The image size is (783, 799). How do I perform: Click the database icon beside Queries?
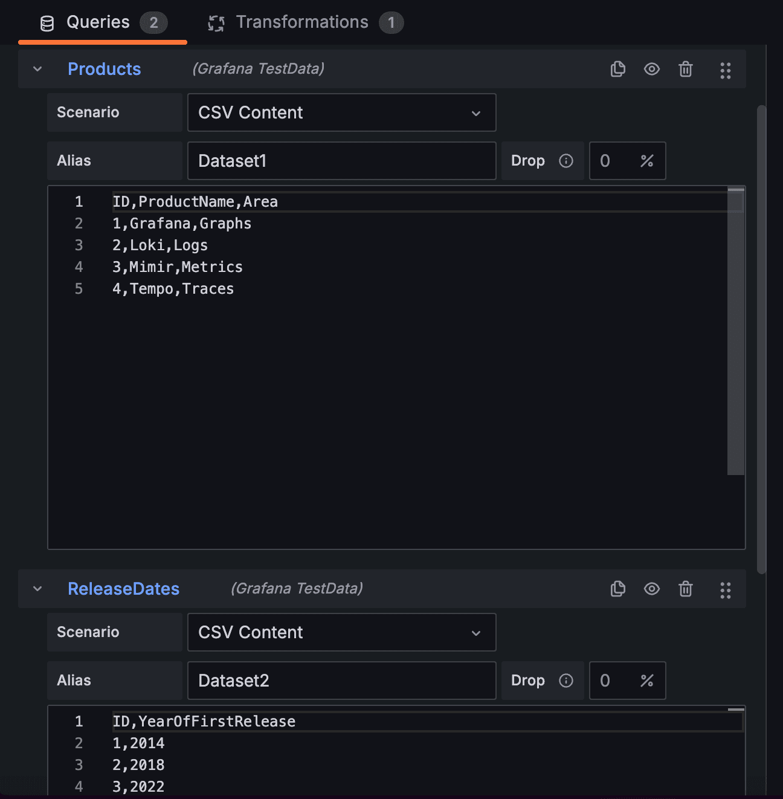47,24
